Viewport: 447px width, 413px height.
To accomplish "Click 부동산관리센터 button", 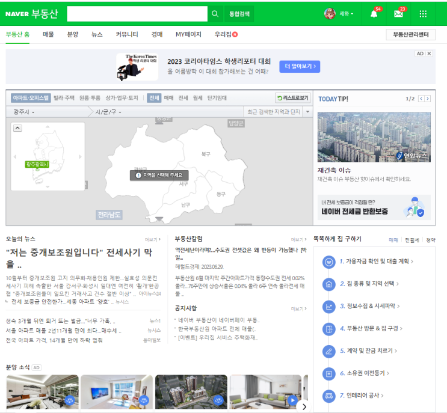I will tap(410, 34).
